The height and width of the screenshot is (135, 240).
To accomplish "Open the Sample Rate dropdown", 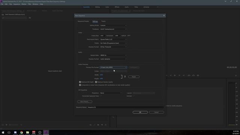I will click(113, 55).
